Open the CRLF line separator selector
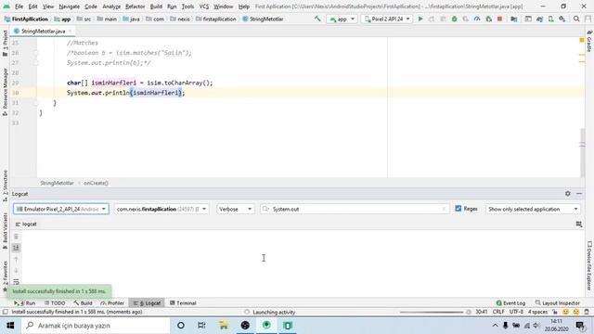The width and height of the screenshot is (594, 334). [498, 312]
